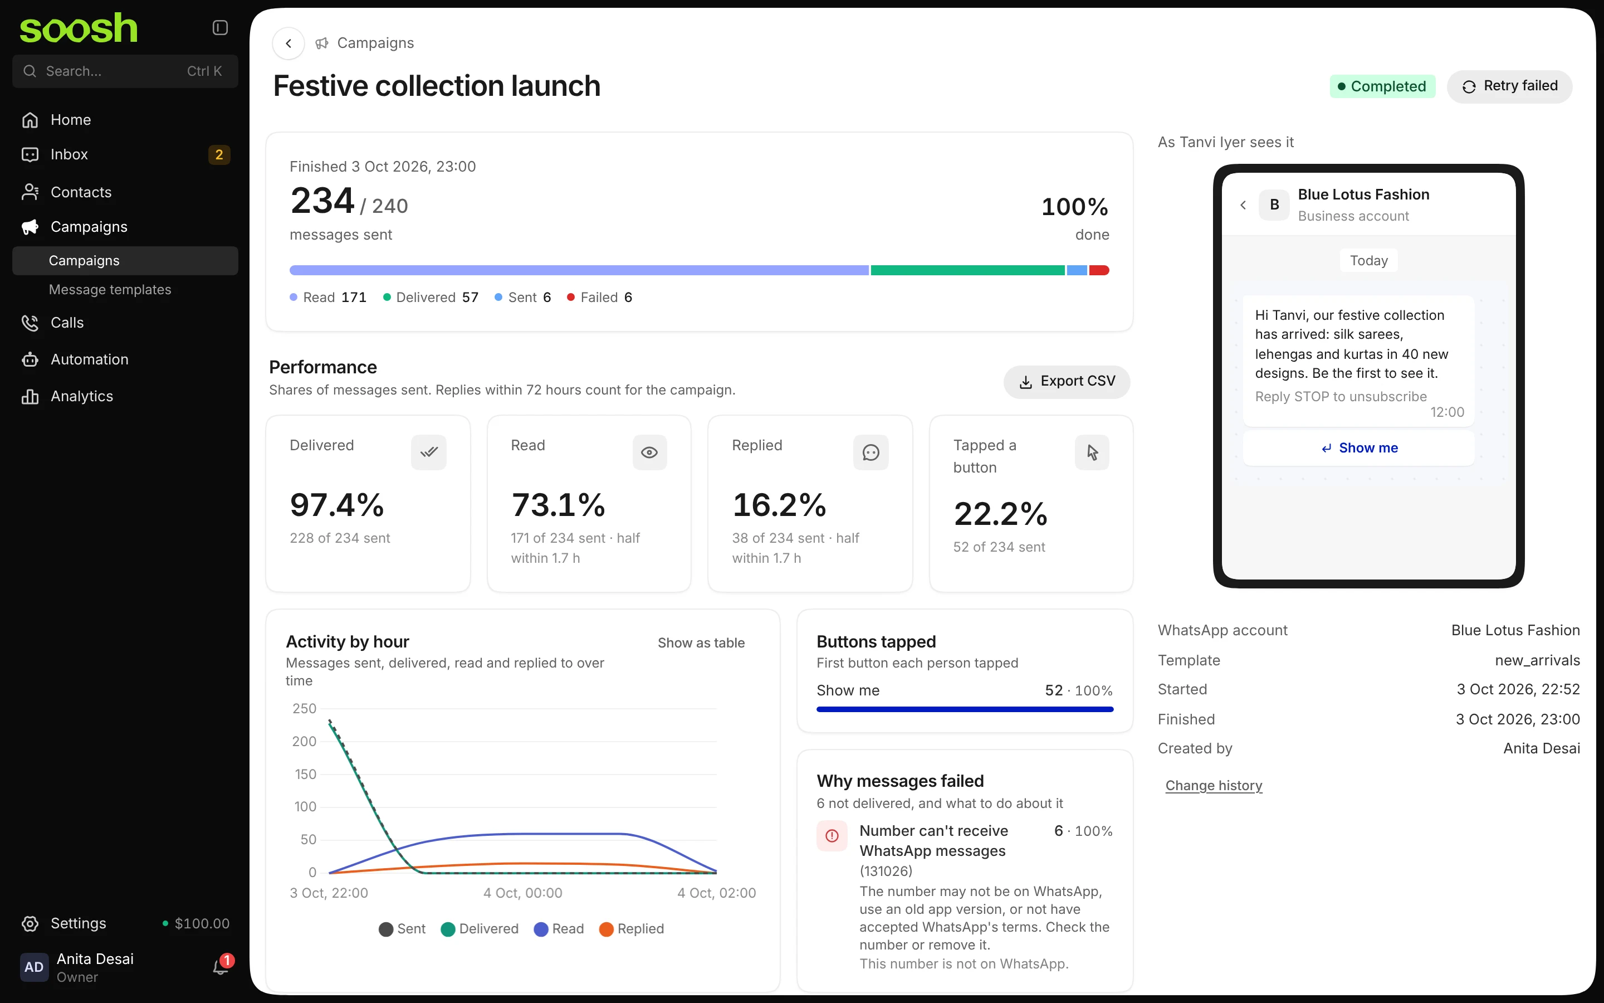
Task: Toggle Sent series in chart legend
Action: [402, 929]
